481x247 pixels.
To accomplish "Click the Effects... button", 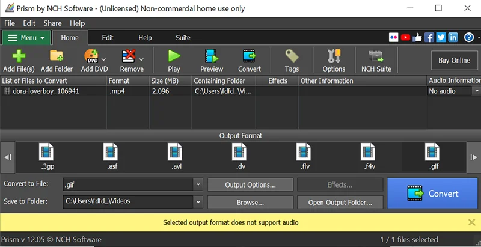I will tap(340, 184).
